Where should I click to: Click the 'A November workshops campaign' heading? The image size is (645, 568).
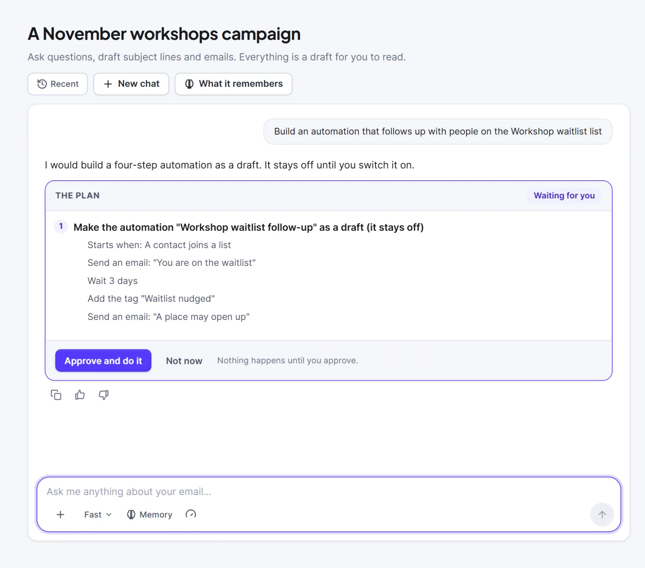pos(164,34)
